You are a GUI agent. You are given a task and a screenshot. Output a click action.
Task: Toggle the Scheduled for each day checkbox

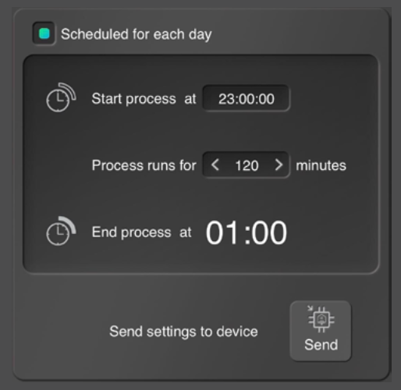point(44,34)
